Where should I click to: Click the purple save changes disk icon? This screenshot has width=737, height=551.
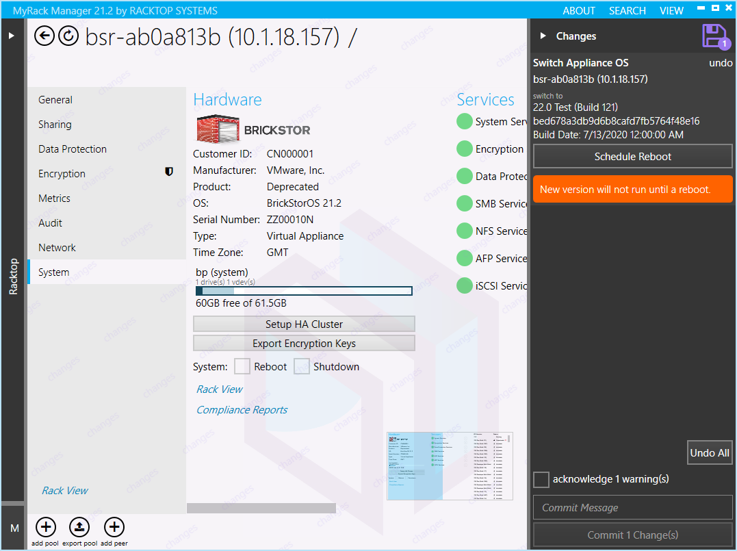pos(714,36)
